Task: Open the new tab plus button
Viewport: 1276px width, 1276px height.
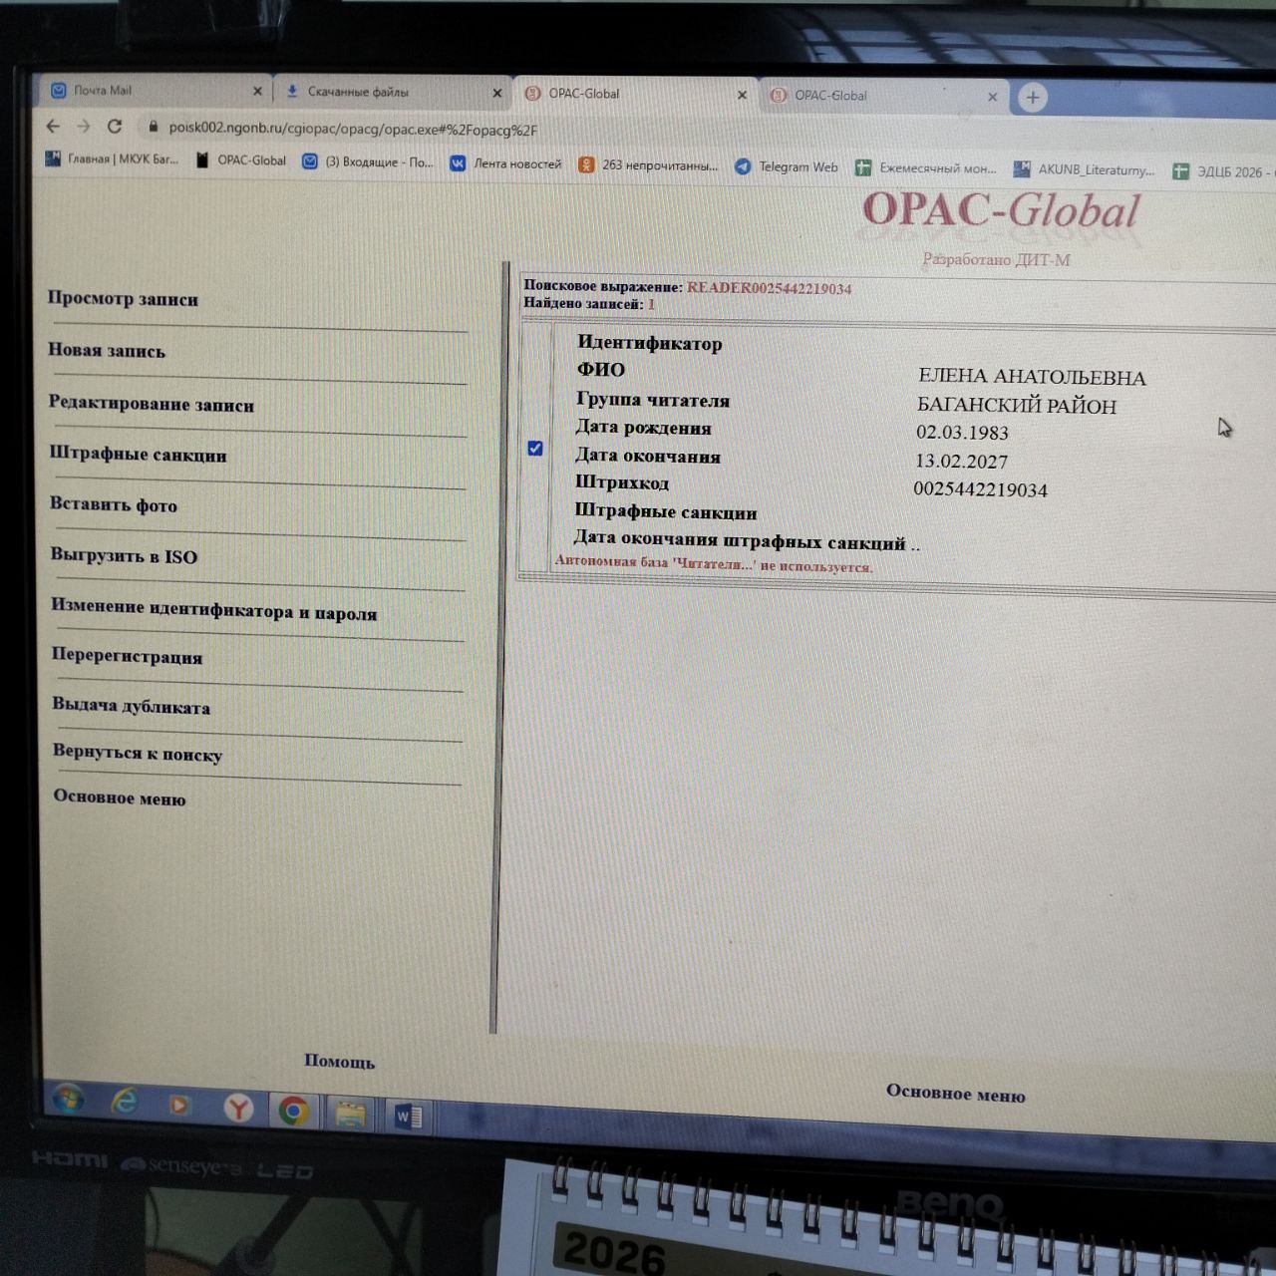Action: (x=1033, y=98)
